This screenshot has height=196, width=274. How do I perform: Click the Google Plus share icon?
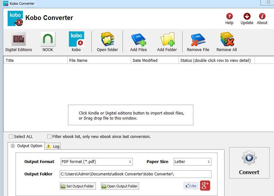205,186
